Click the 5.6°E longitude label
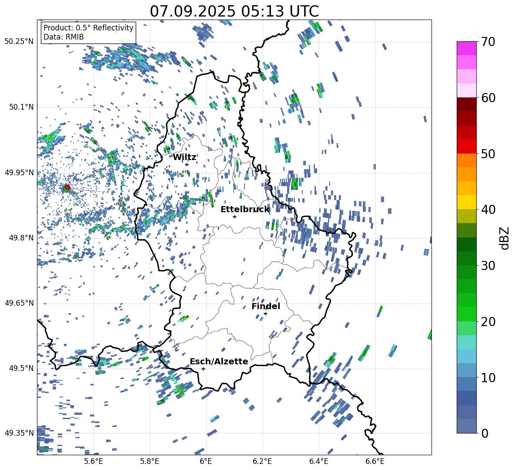This screenshot has width=515, height=470. [x=94, y=461]
